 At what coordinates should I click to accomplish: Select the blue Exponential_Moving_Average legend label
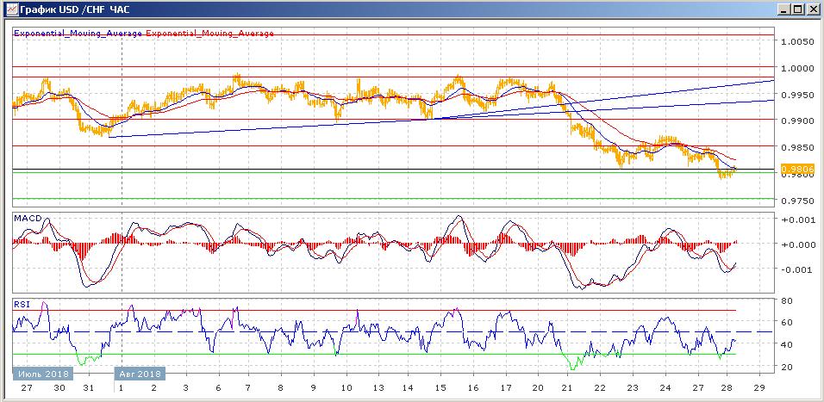point(78,33)
